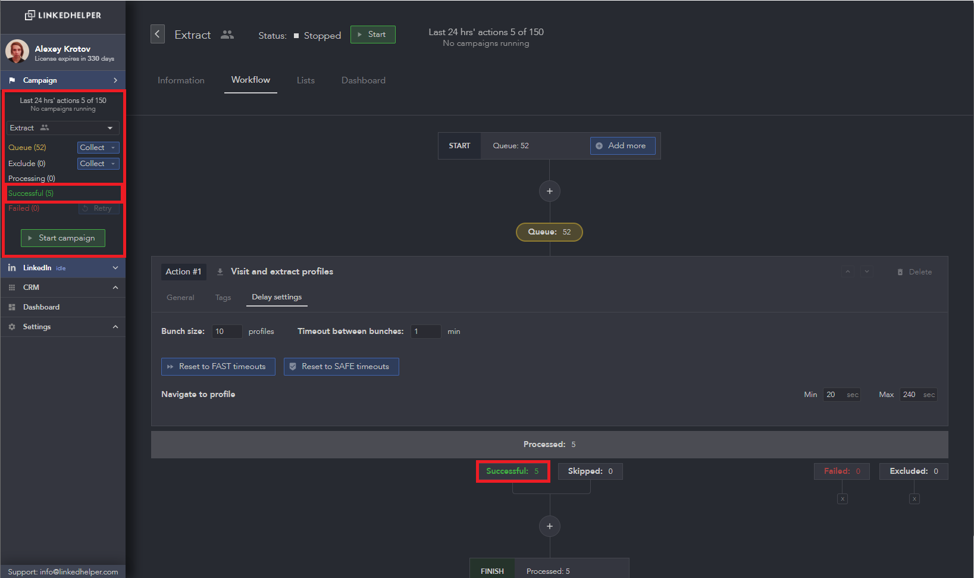The image size is (974, 578).
Task: Click the back arrow next to Extract
Action: tap(157, 35)
